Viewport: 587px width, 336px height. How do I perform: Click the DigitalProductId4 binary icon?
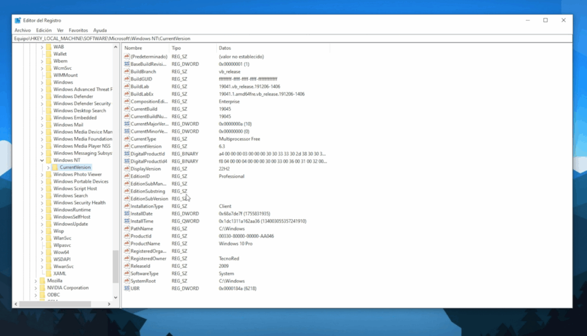coord(127,161)
